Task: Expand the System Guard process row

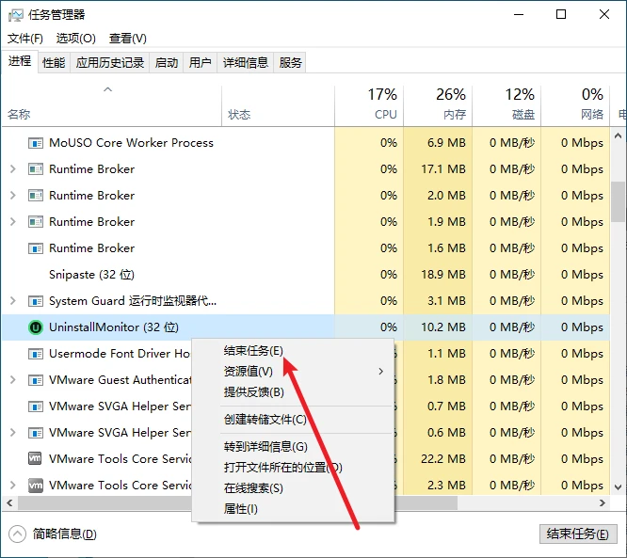Action: (x=13, y=301)
